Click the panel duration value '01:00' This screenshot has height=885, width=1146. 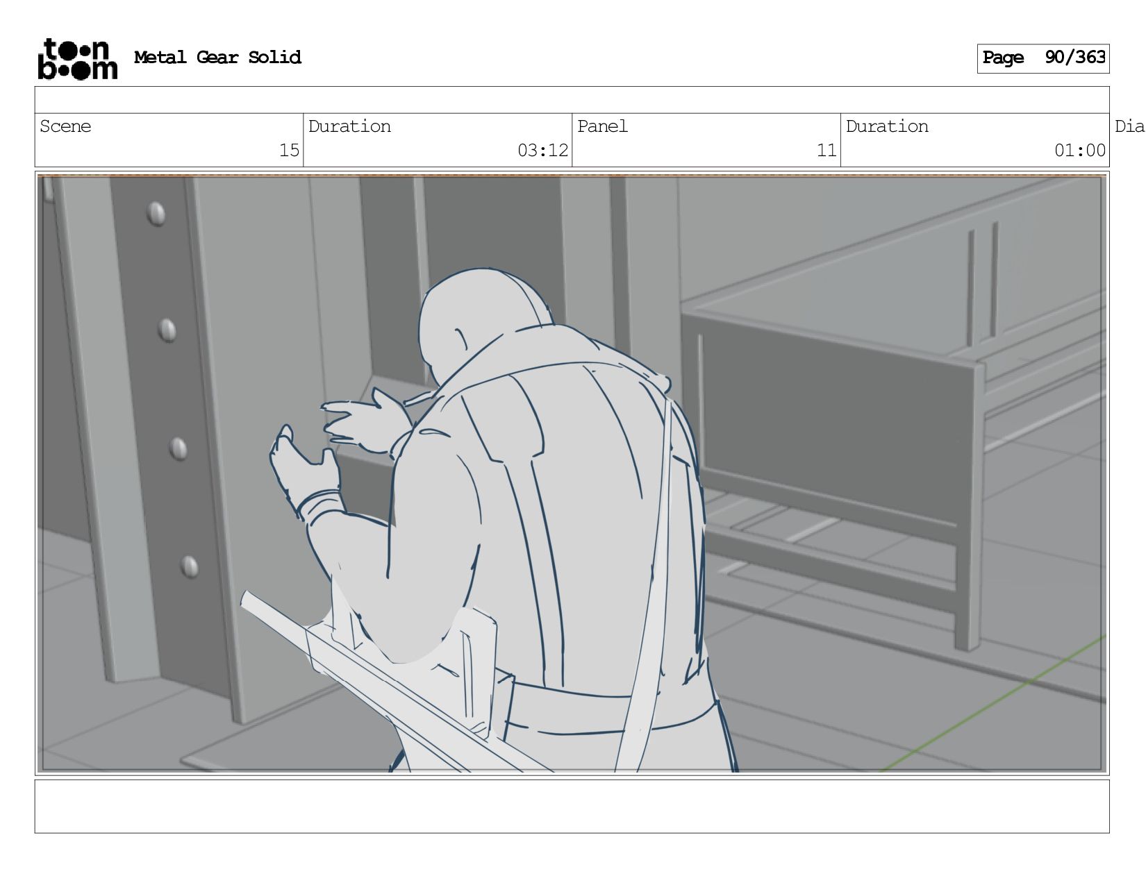pos(1080,150)
